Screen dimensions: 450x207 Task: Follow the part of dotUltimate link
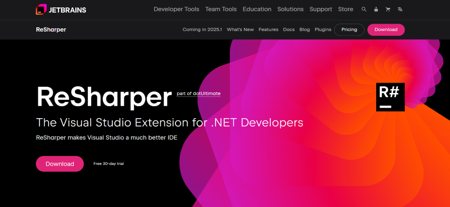click(199, 94)
